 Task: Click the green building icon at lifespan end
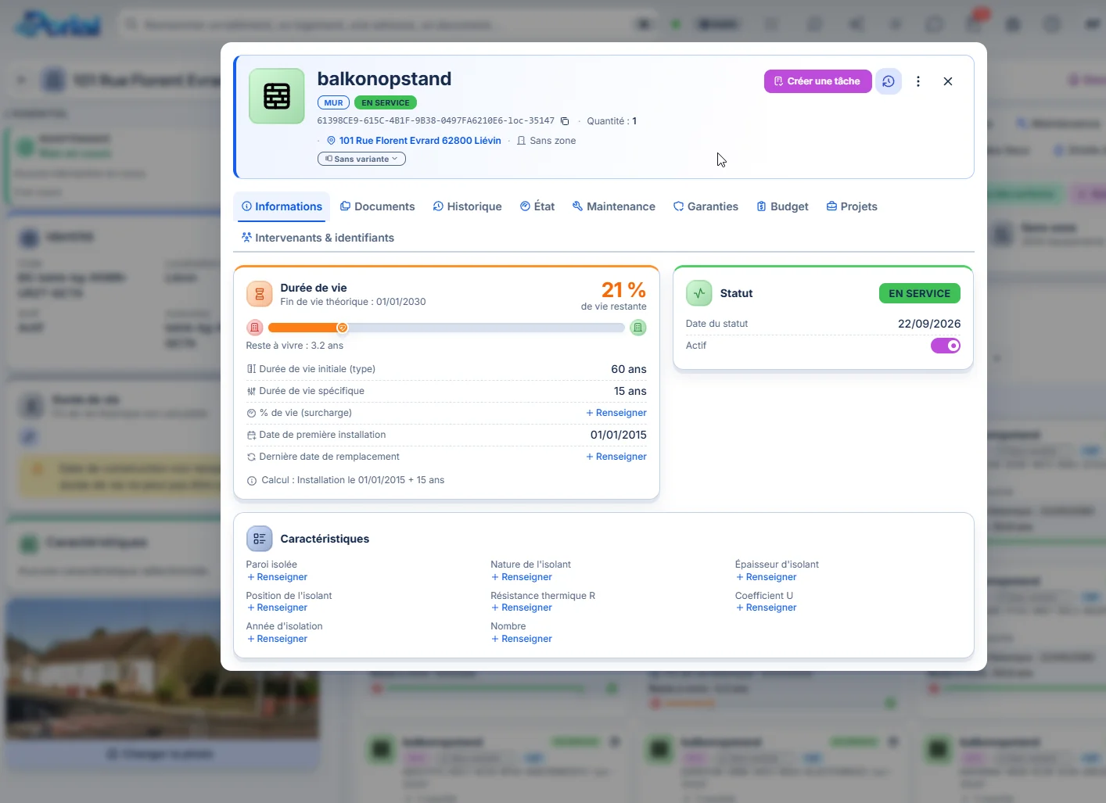638,328
